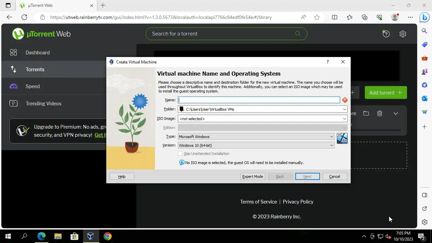Open torrent folder icon
Image resolution: width=432 pixels, height=243 pixels.
[366, 113]
